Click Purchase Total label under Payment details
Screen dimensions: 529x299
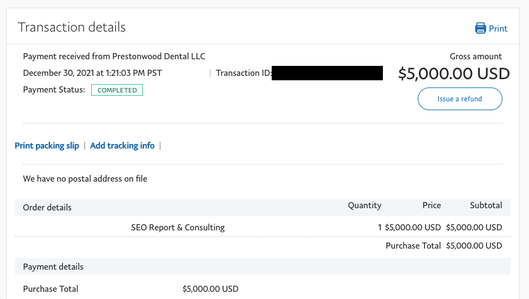coord(50,289)
